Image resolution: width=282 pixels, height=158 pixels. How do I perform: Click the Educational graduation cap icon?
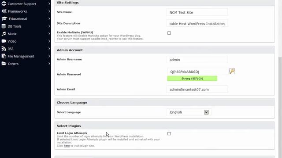click(4, 18)
